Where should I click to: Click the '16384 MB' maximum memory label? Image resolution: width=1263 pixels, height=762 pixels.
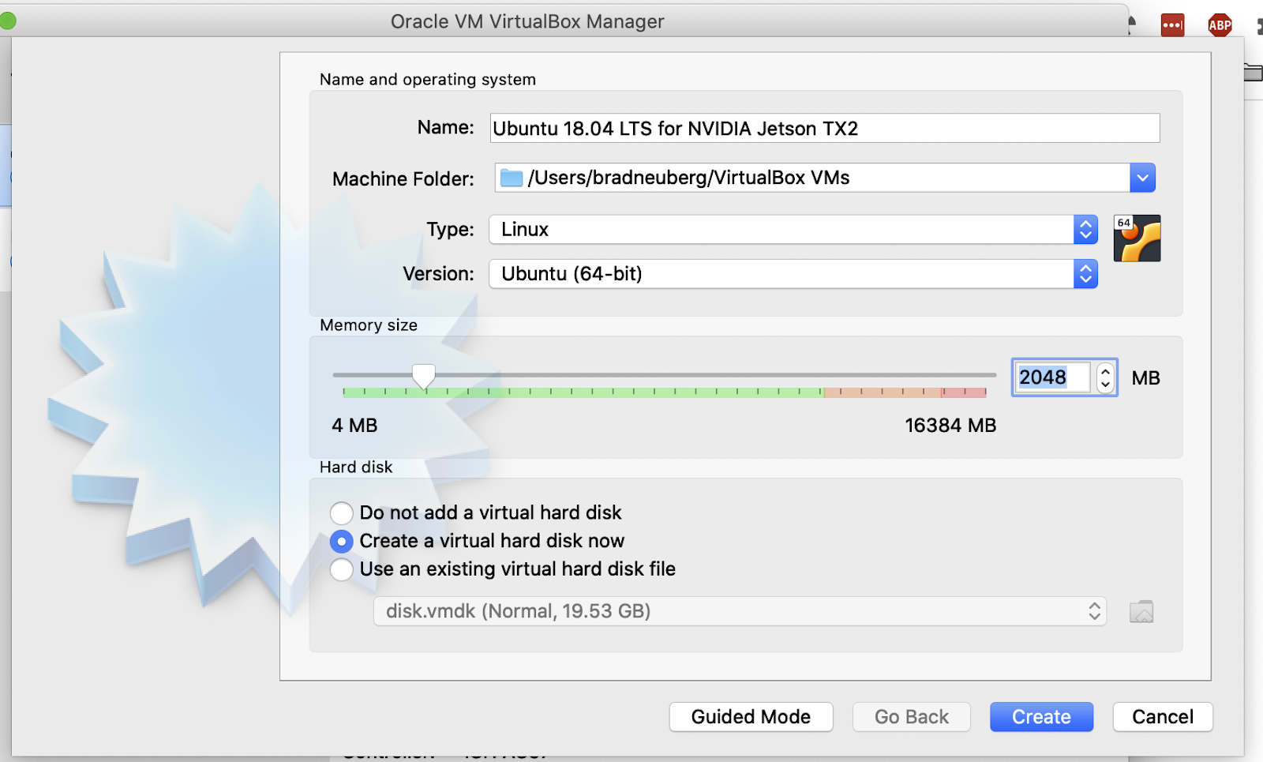[950, 426]
